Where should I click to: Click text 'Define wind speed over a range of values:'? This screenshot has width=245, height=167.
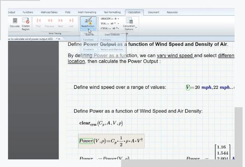point(119,87)
